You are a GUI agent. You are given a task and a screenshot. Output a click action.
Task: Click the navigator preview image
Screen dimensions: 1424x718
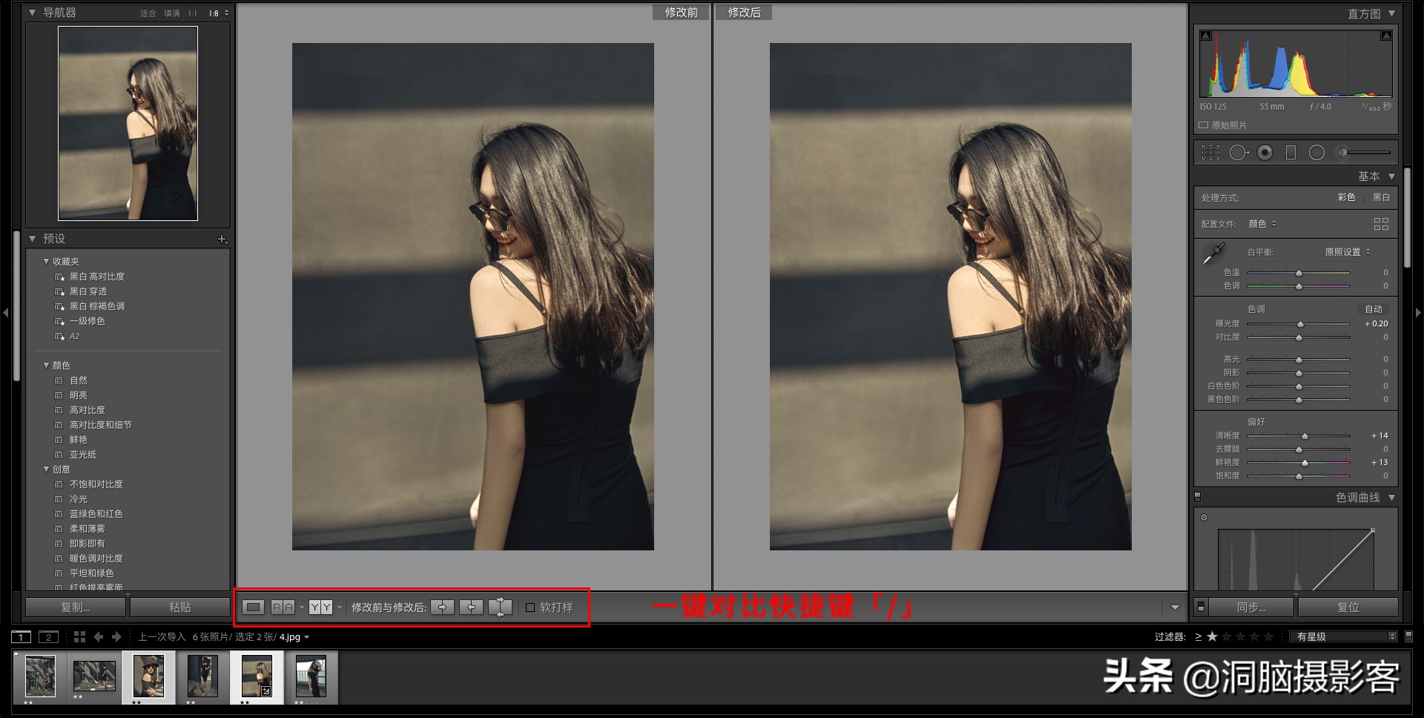[x=128, y=123]
